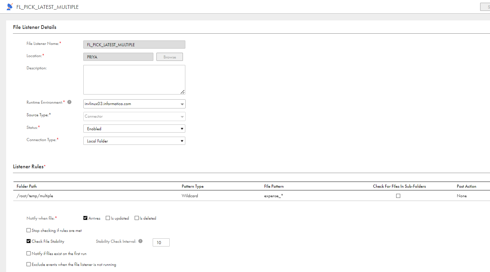Click the cut-off button at top right
The width and height of the screenshot is (490, 272).
click(485, 7)
